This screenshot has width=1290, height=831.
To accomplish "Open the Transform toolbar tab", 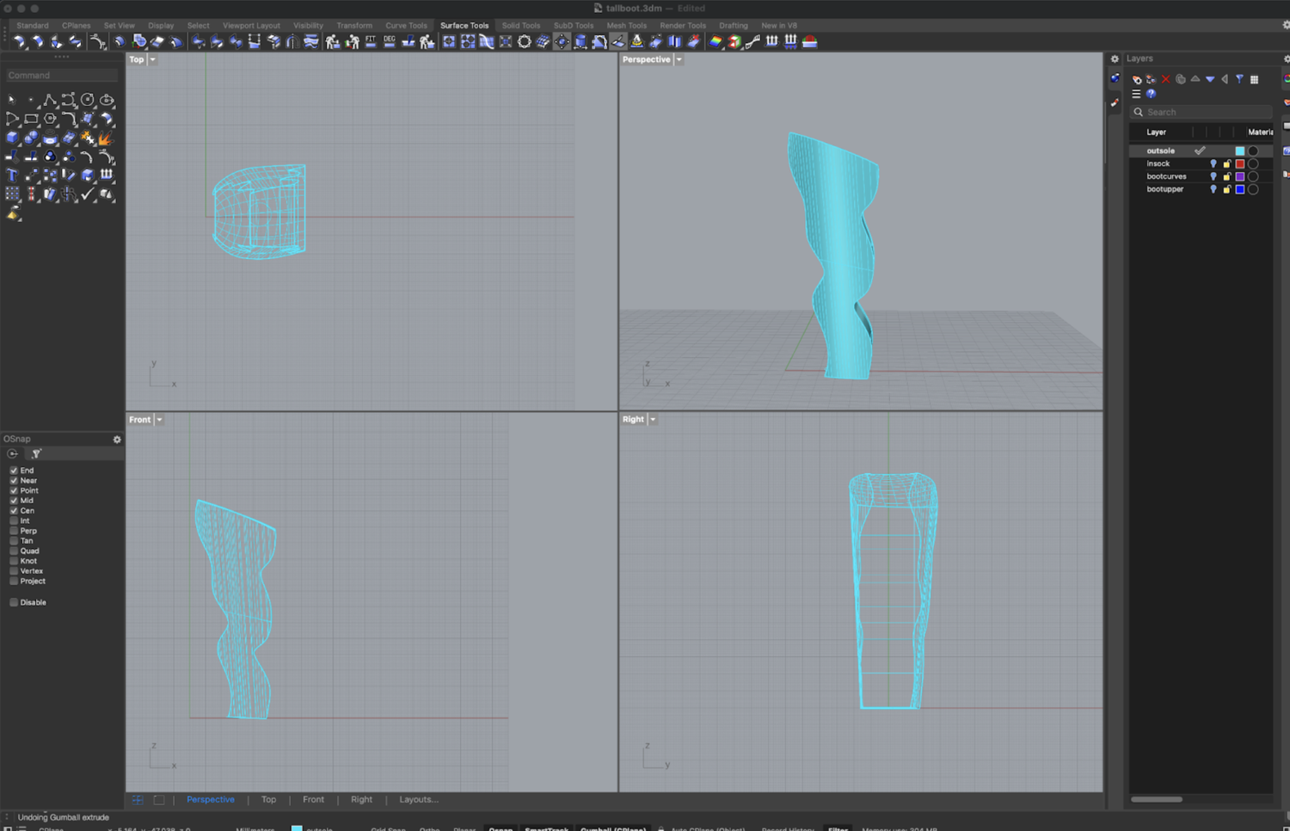I will (354, 26).
